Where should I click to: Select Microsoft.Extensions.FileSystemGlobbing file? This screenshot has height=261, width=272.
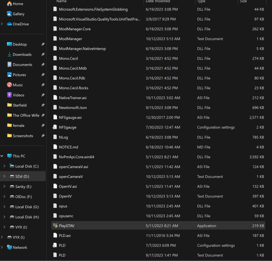pos(158,9)
